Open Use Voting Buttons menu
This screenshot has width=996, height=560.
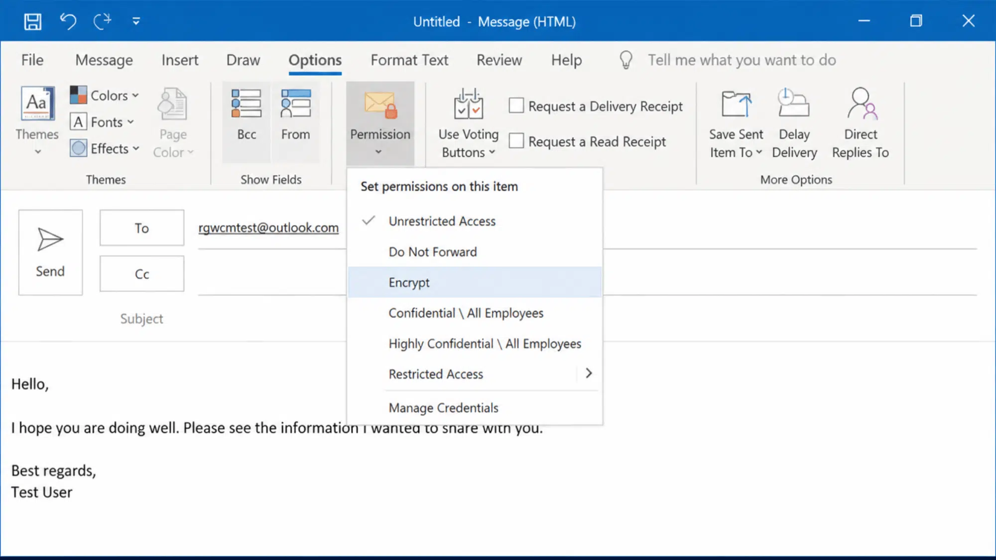pos(468,122)
